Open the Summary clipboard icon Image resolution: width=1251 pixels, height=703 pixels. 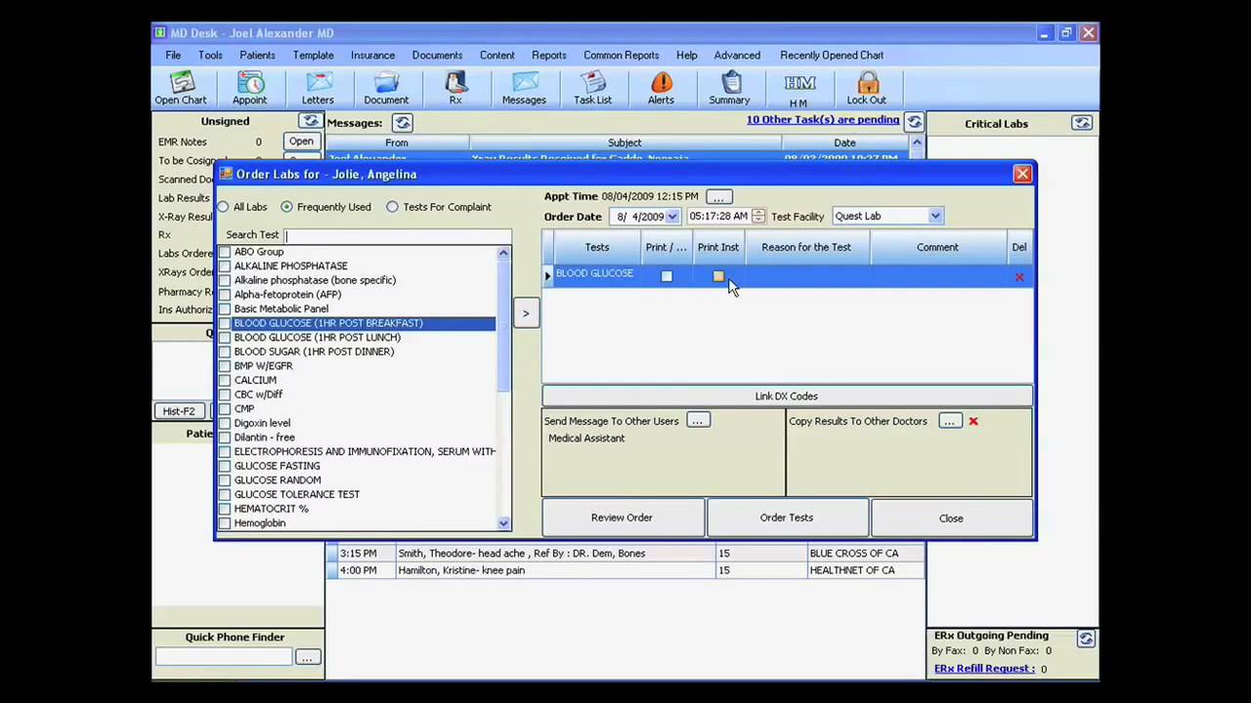pos(730,88)
